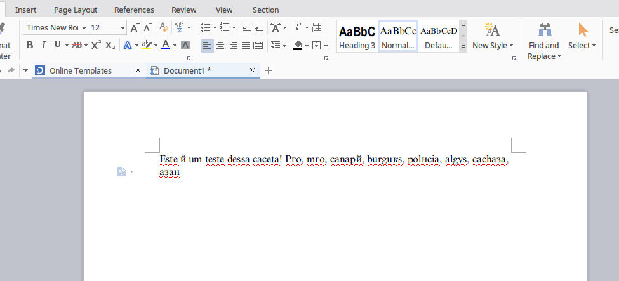Align text right
The height and width of the screenshot is (281, 619).
[233, 46]
